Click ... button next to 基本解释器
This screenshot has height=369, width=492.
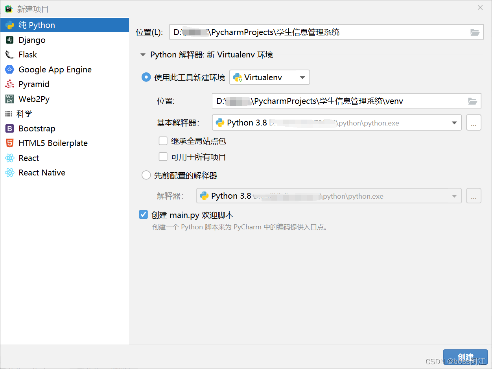474,123
